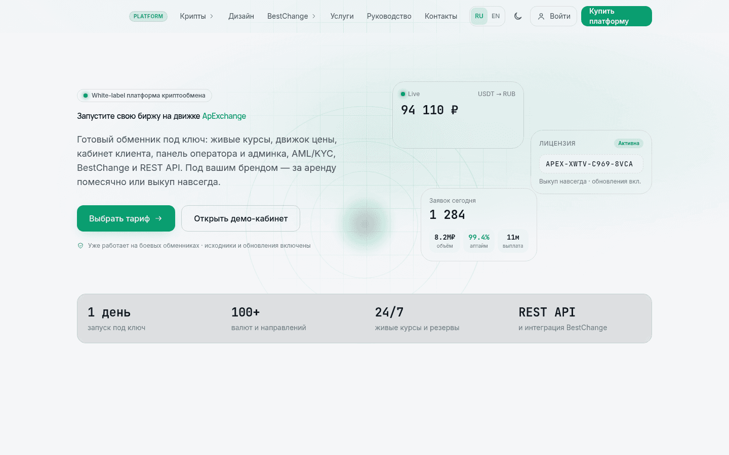Click the USDT → RUB pair label

[x=497, y=94]
